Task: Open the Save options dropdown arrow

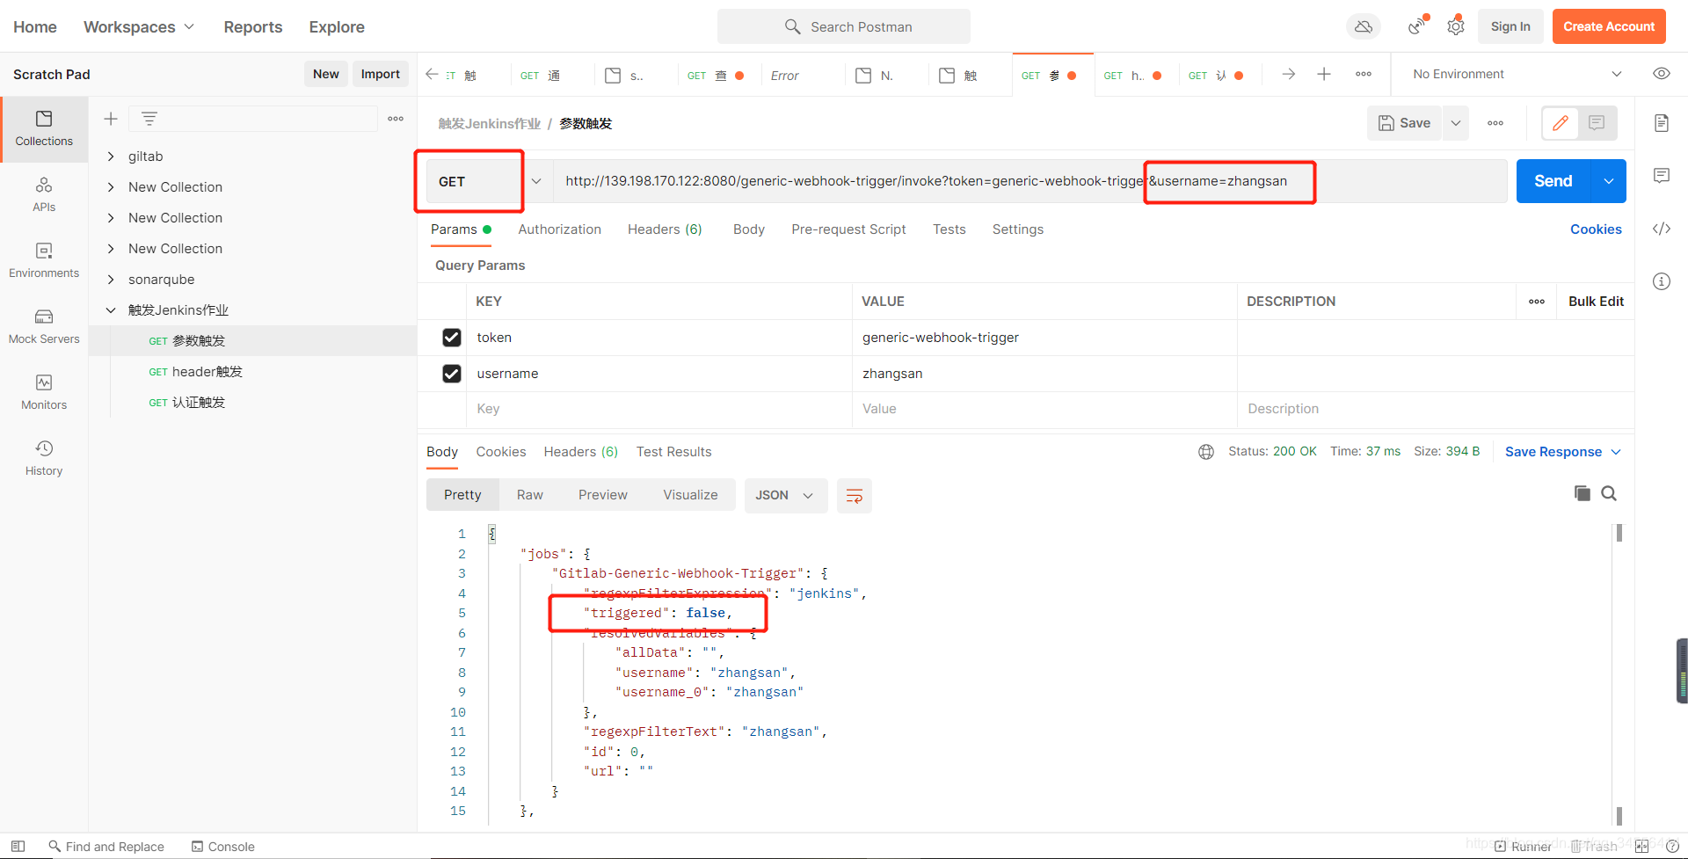Action: tap(1456, 123)
